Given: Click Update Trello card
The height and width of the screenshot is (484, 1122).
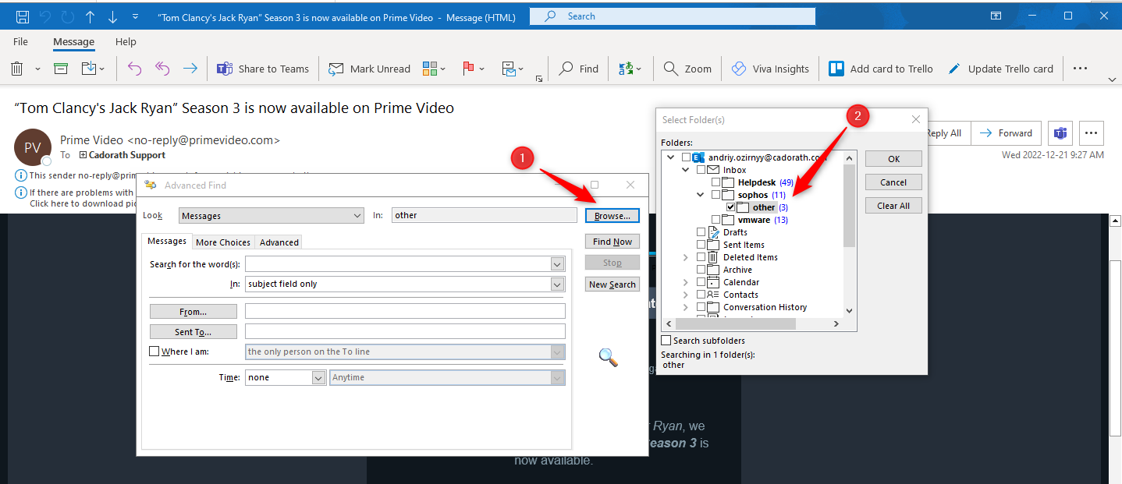Looking at the screenshot, I should (x=1000, y=69).
